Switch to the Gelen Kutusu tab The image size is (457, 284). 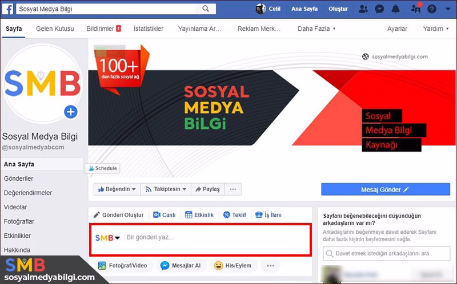(x=55, y=29)
